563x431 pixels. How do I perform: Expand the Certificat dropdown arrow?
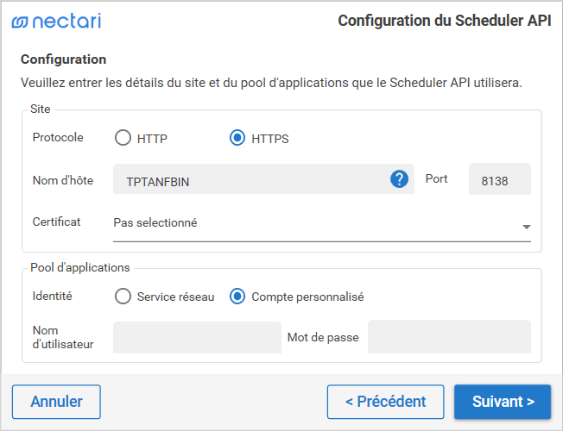click(526, 227)
